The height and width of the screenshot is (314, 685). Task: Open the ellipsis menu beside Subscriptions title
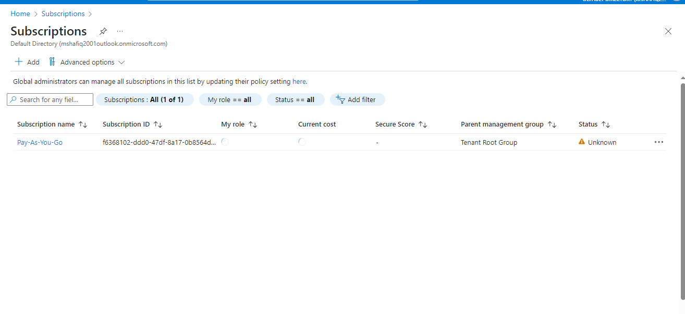(x=120, y=31)
